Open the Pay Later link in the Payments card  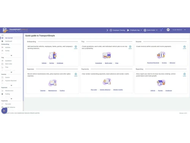tap(94, 90)
